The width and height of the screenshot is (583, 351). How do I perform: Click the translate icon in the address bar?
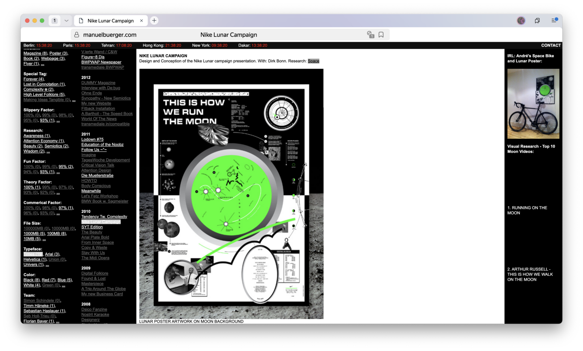tap(370, 35)
